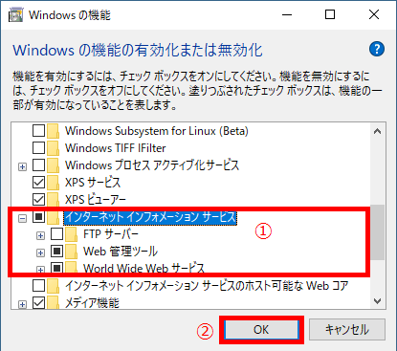This screenshot has height=351, width=397.
Task: Click the インターネット インフォメーション サービス folder icon
Action: point(54,217)
